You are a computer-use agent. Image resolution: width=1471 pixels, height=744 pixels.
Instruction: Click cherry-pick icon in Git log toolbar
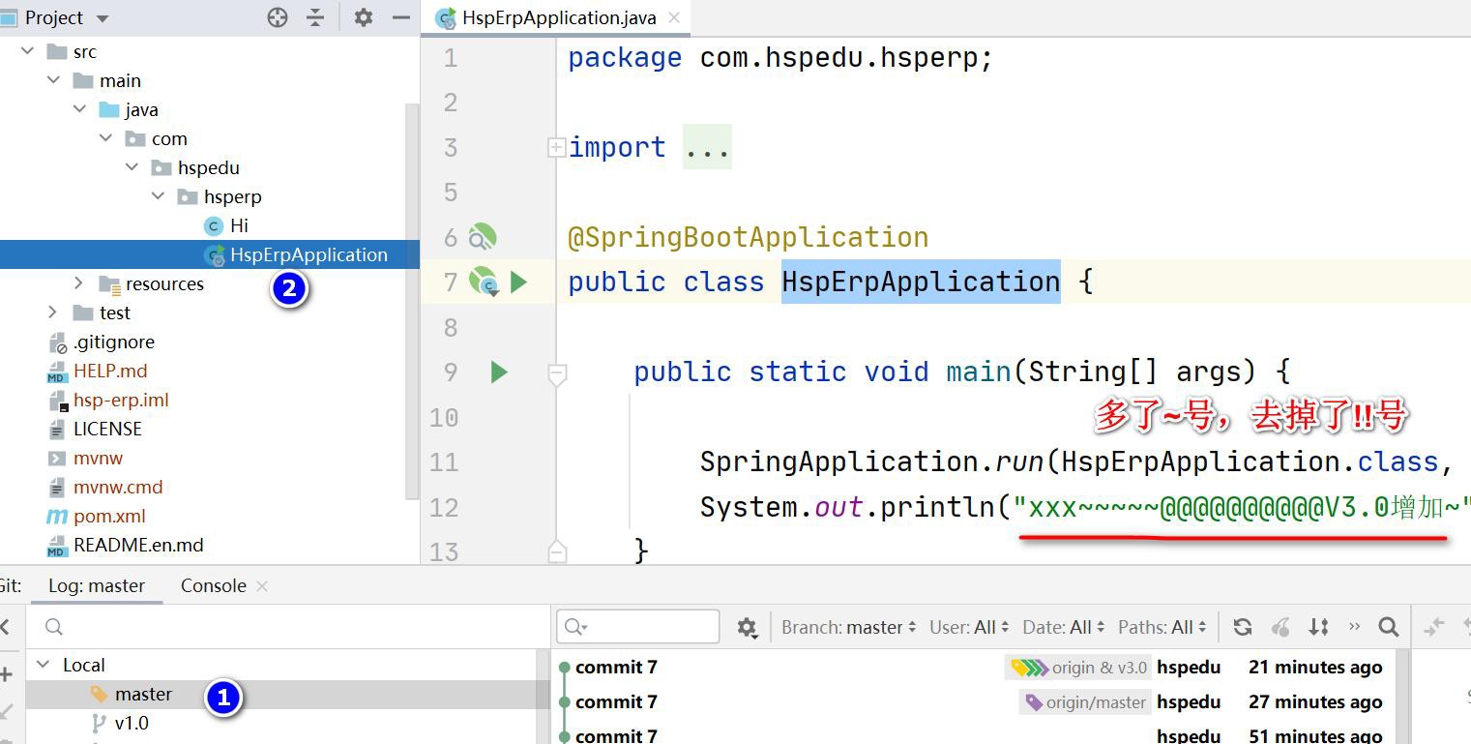1280,627
